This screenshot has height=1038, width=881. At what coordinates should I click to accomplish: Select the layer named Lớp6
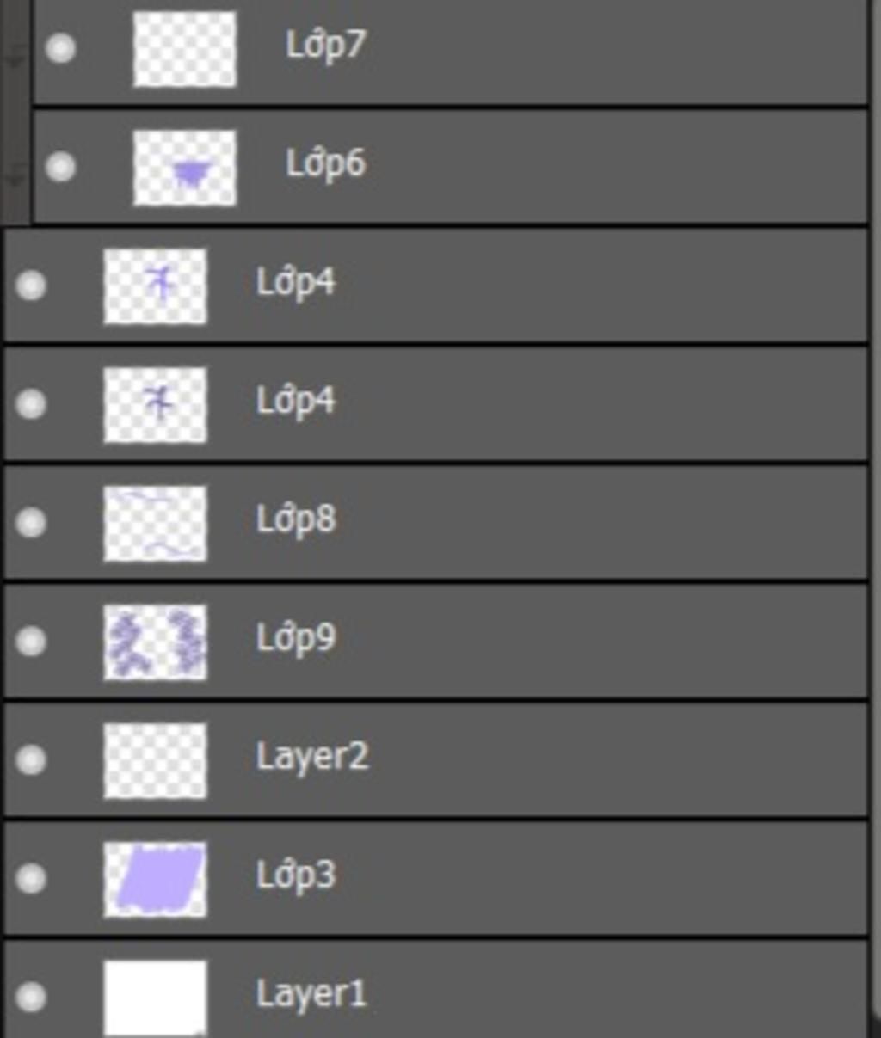click(x=326, y=163)
